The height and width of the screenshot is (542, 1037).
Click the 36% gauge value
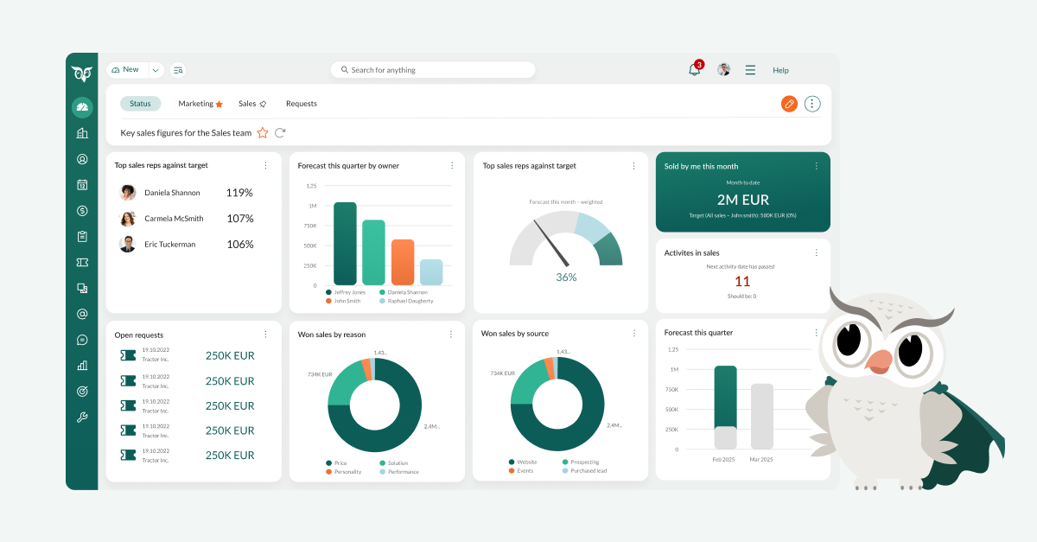coord(566,277)
